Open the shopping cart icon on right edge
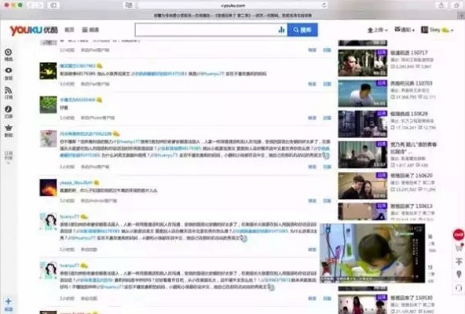 pos(459,247)
